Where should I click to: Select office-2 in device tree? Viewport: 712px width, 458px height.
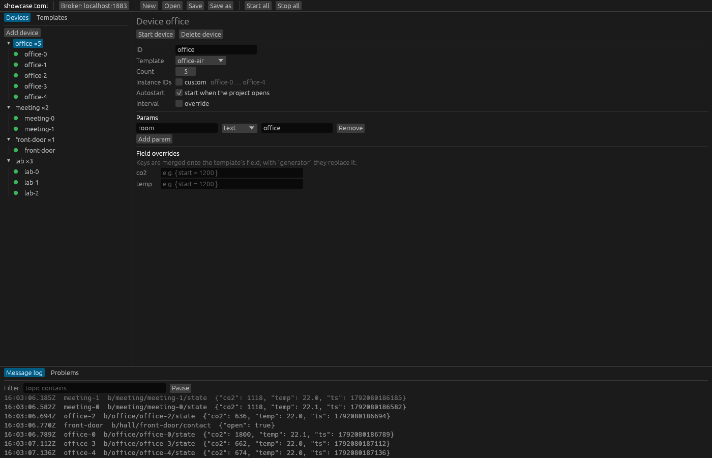36,75
